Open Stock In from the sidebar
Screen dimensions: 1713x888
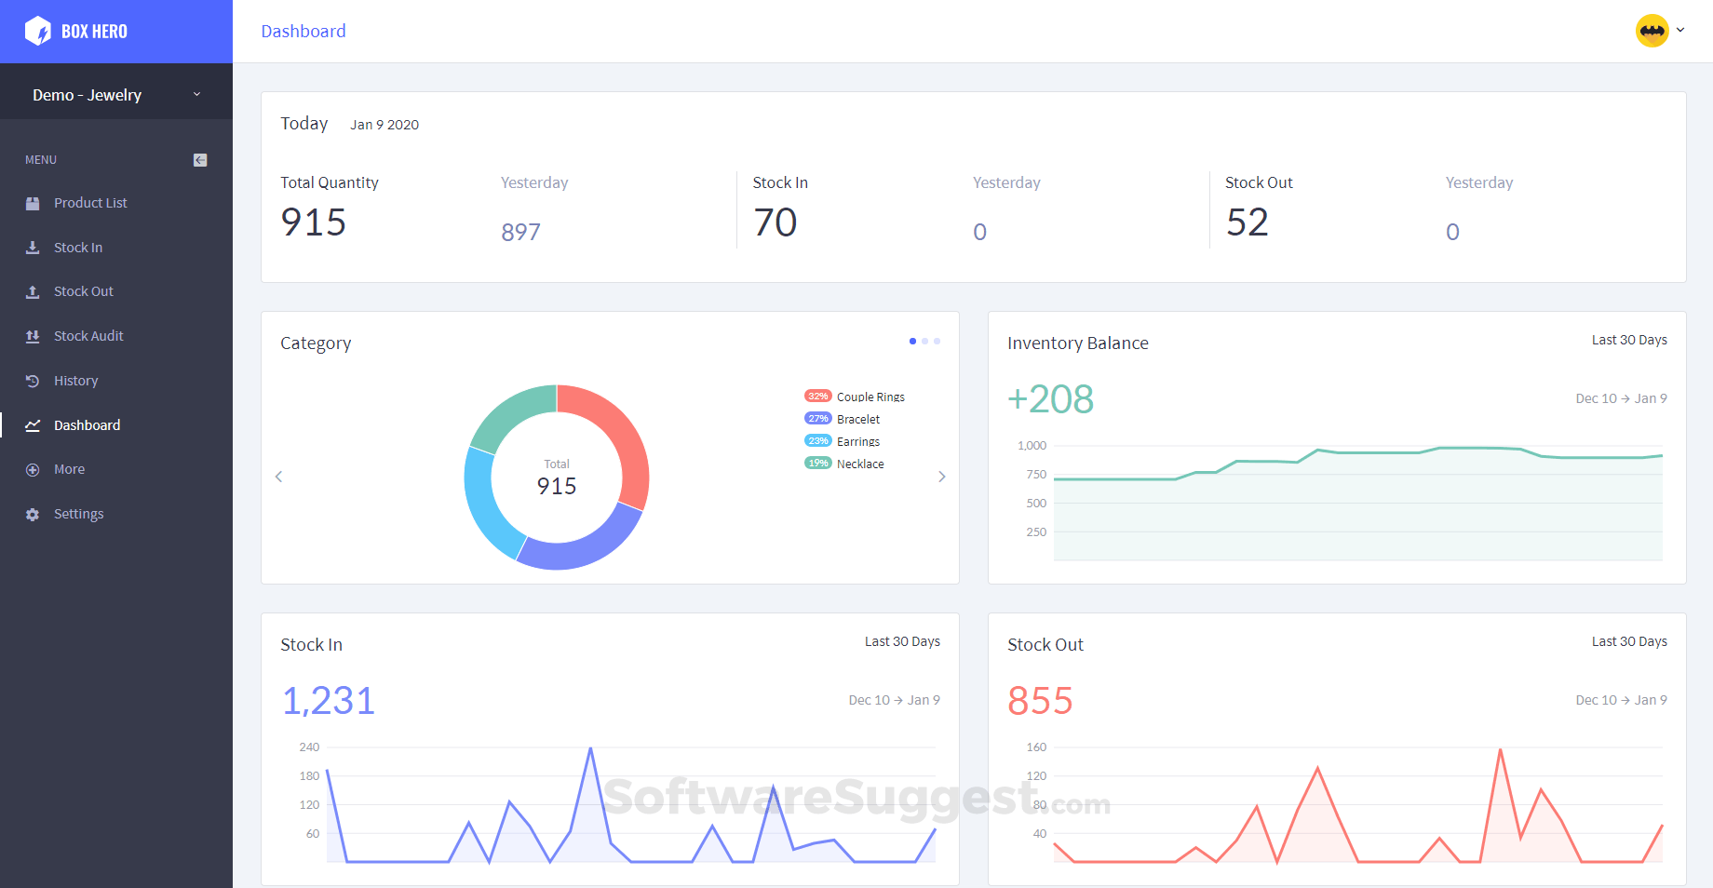[34, 247]
